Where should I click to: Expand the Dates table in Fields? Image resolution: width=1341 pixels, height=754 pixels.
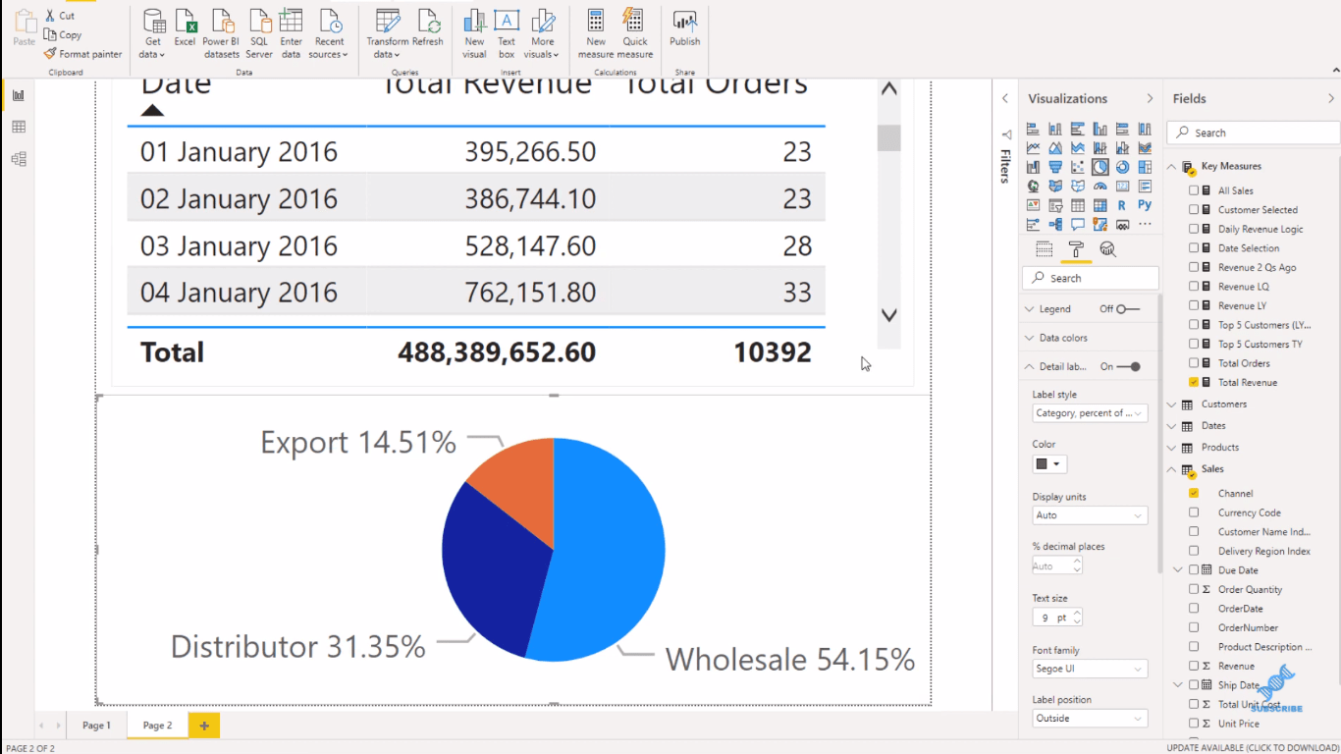(x=1172, y=426)
